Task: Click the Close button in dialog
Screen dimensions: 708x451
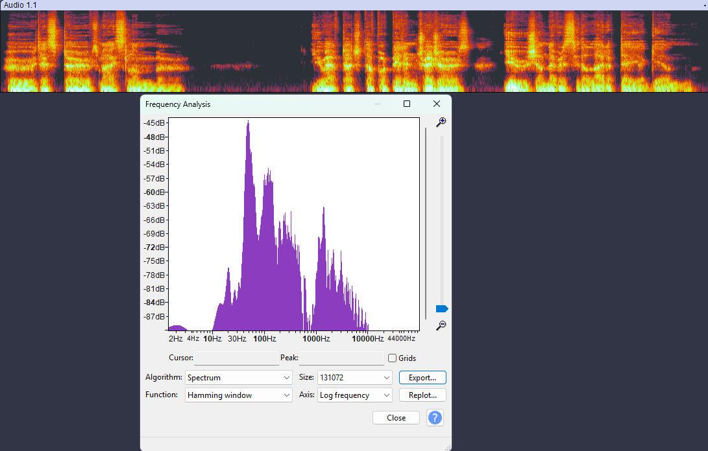Action: (x=396, y=417)
